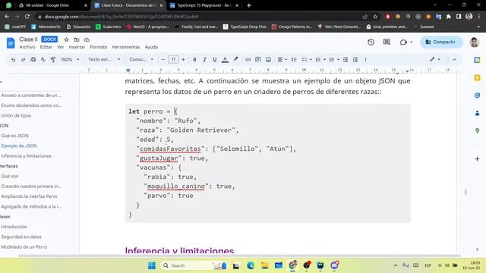
Task: Open the 150% zoom dropdown
Action: 70,59
